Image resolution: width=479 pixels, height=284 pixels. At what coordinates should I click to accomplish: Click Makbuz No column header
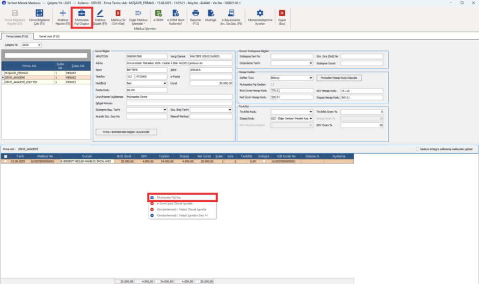point(45,156)
